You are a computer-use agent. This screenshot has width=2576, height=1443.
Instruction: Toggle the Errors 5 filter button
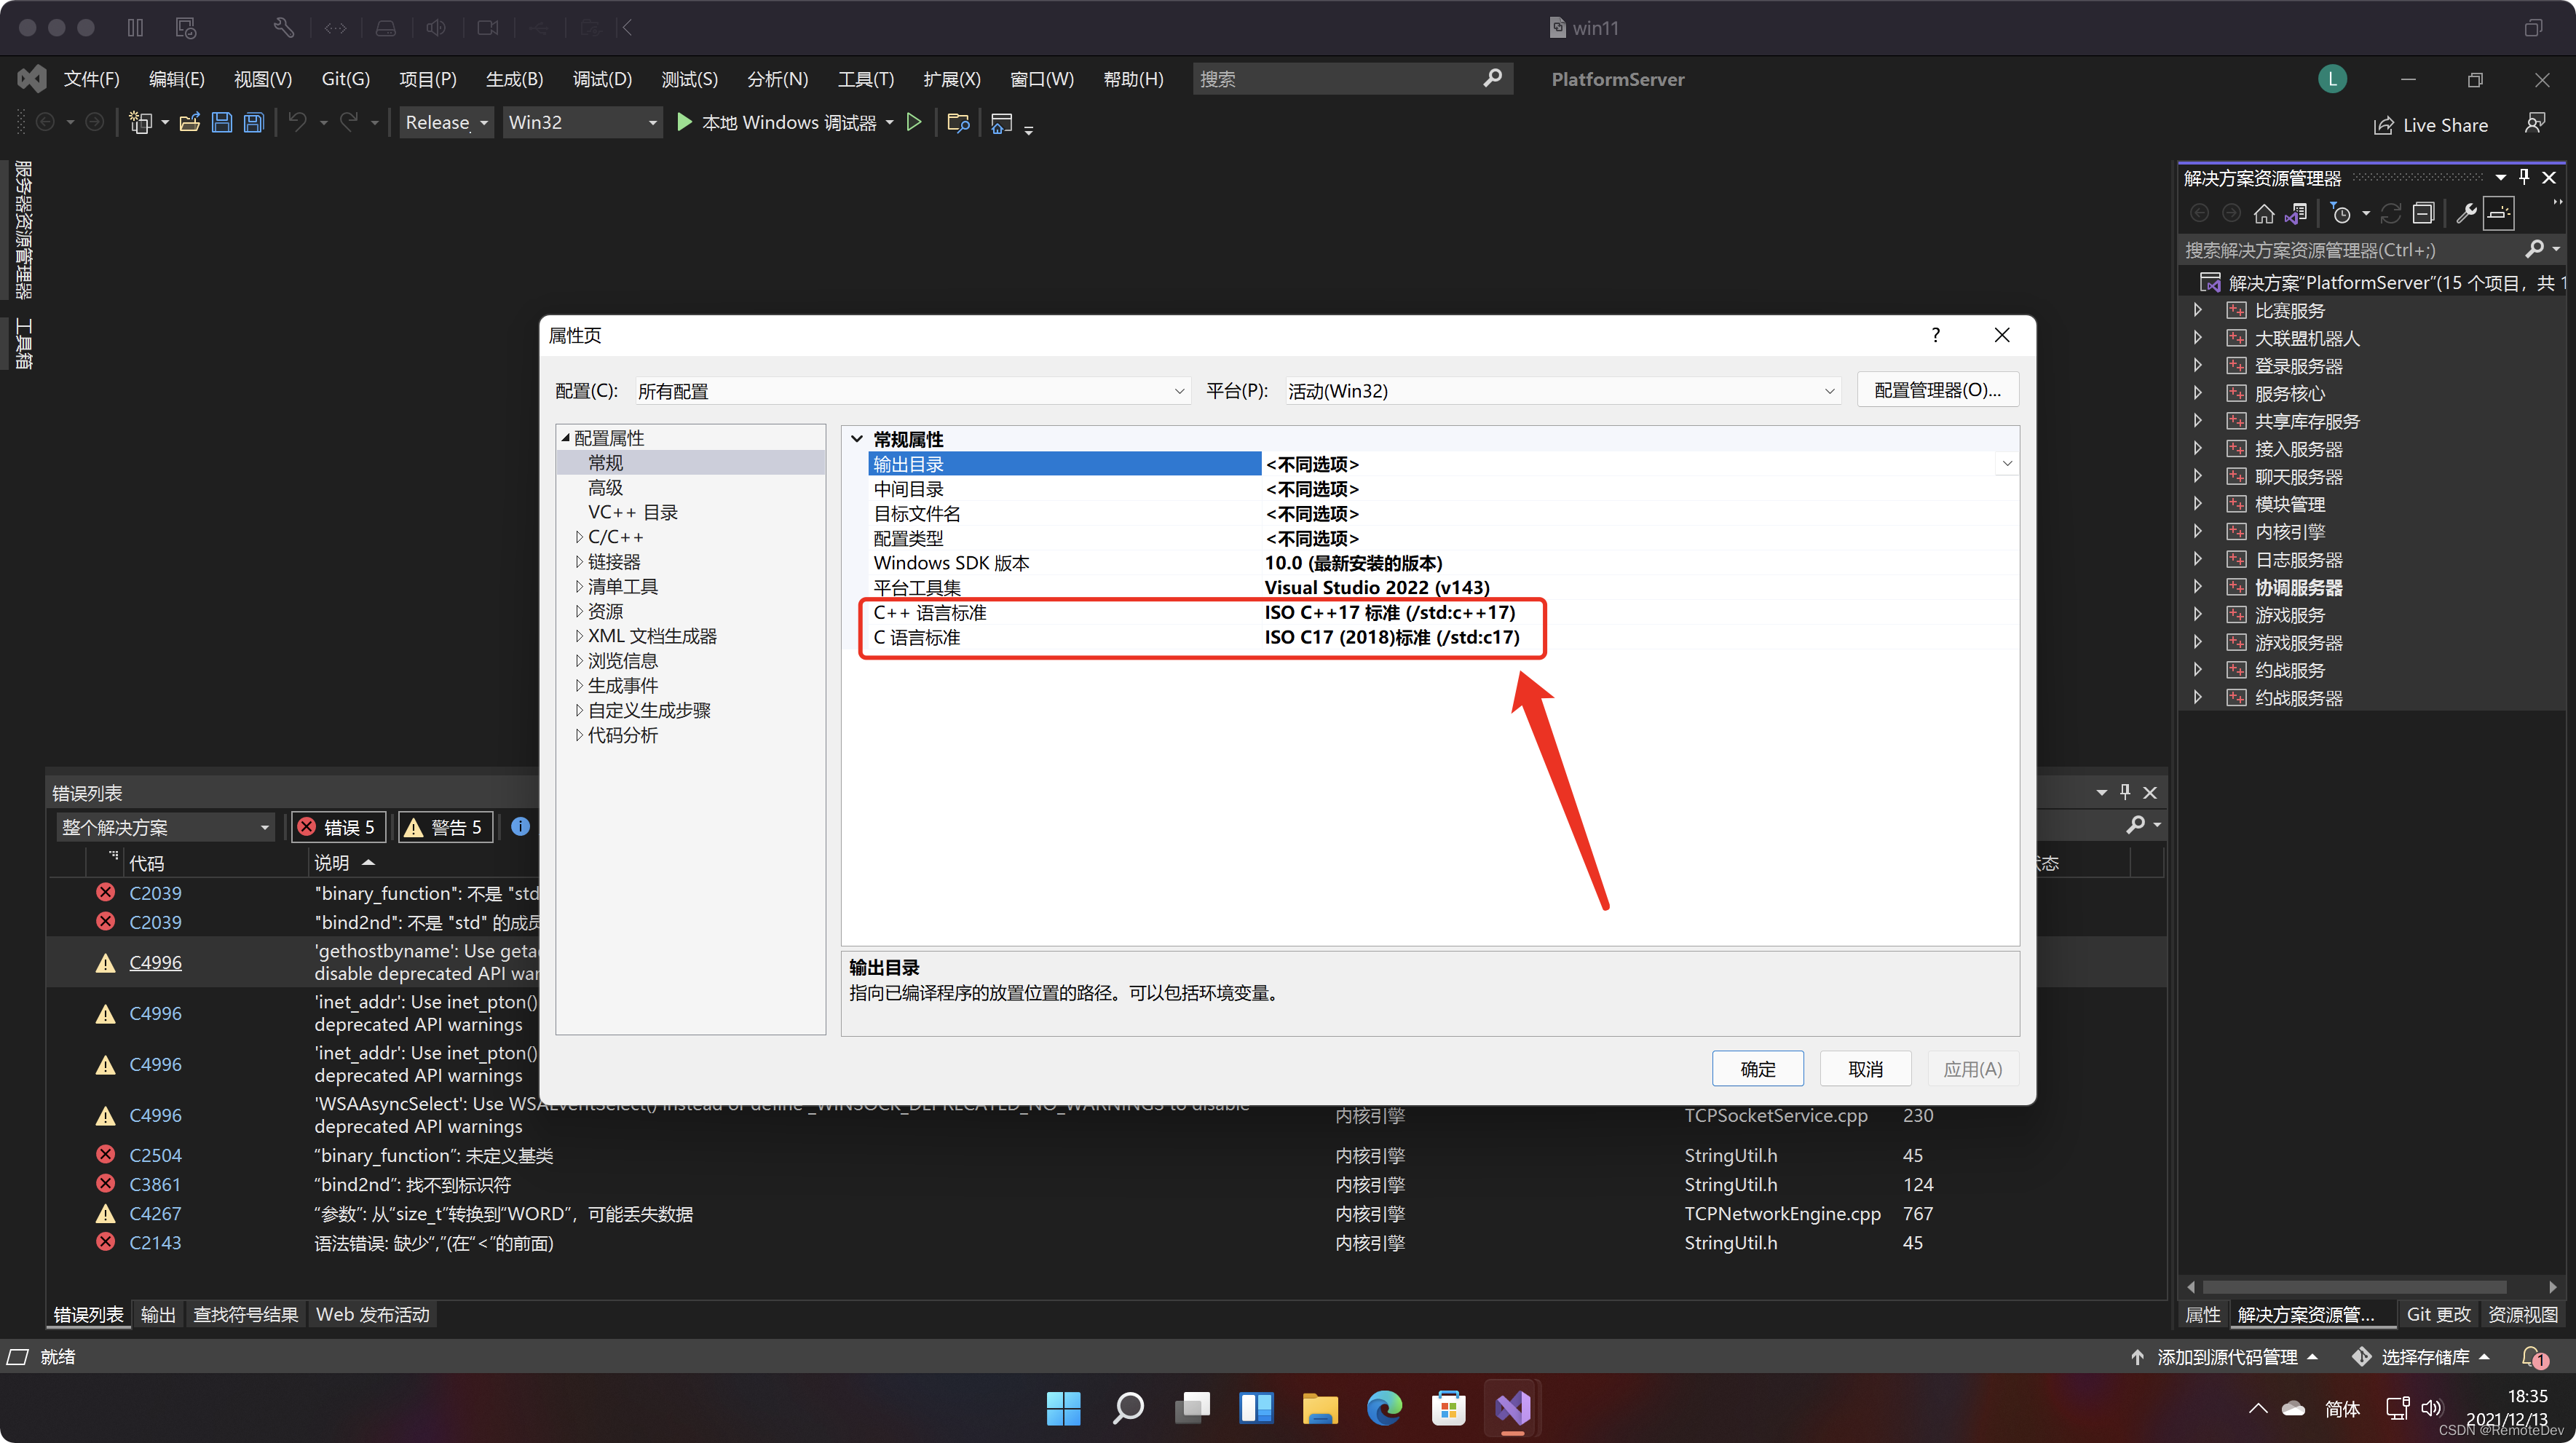coord(338,827)
